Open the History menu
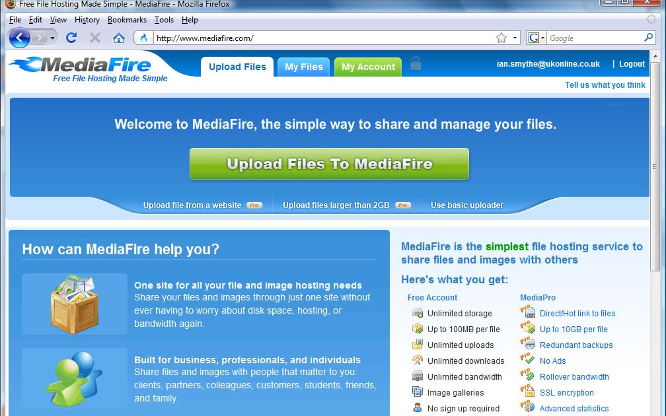Screen dimensions: 666x416 pos(87,20)
